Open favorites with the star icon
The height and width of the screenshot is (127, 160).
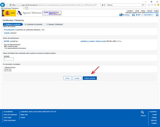152,5
